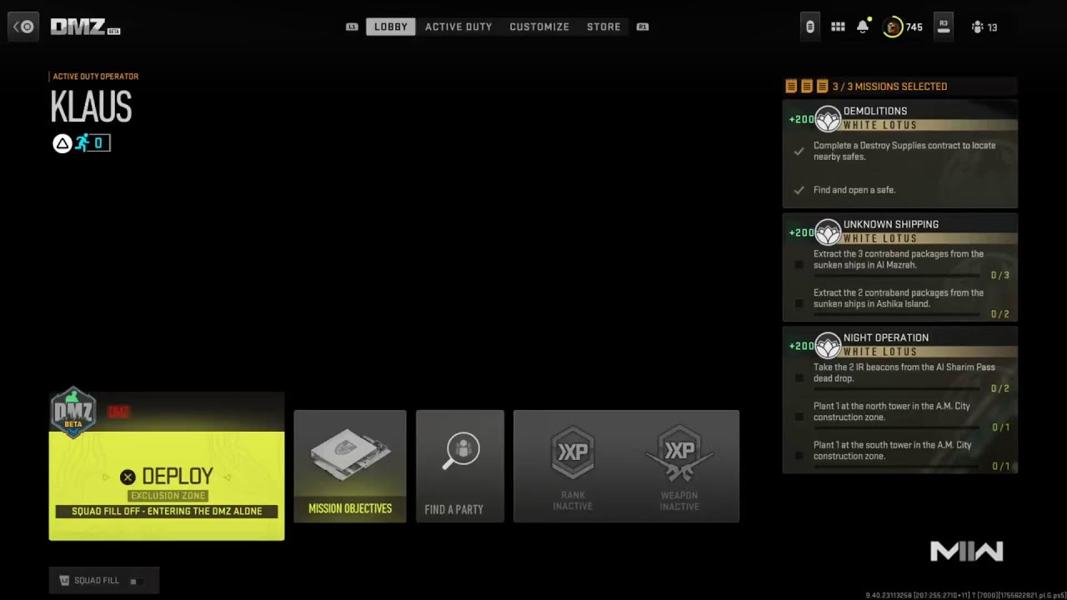This screenshot has height=600, width=1067.
Task: Open the notifications bell
Action: click(x=863, y=27)
